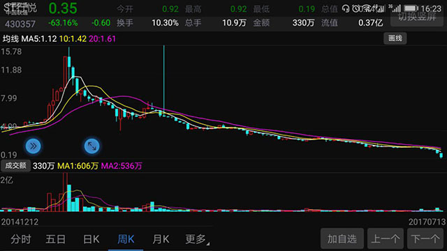Switch to the 日K tab
The height and width of the screenshot is (251, 447).
pos(91,239)
